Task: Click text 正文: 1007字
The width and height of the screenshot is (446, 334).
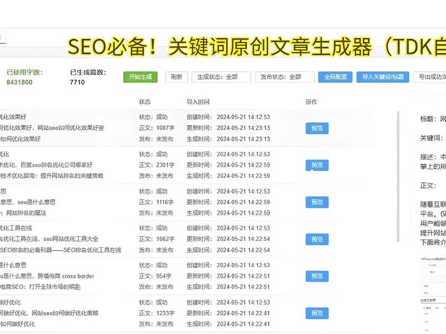Action: (x=157, y=128)
